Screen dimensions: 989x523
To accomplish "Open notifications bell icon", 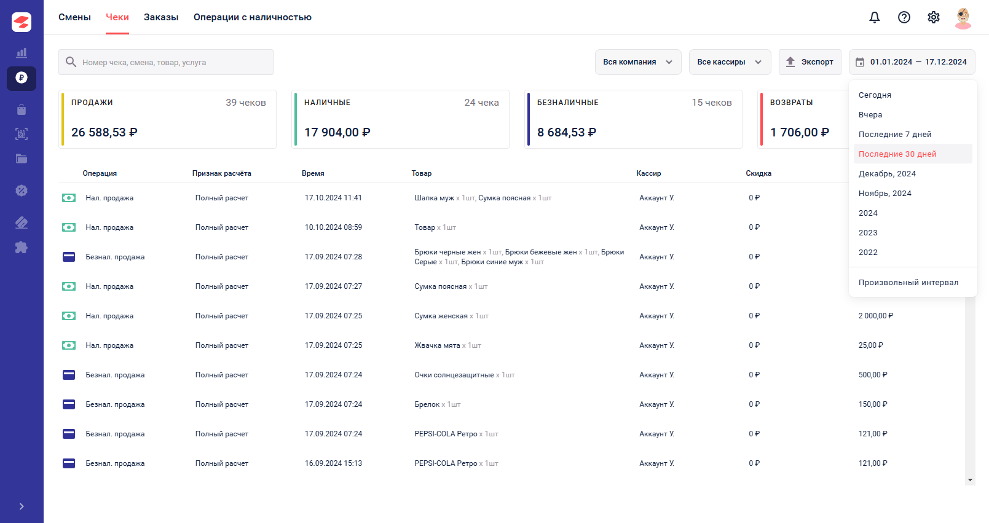I will 875,17.
